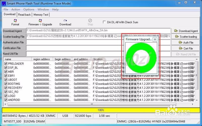Screen dimensions: 202x126
Task: Uncheck the LOGO partition
Action: point(6,96)
